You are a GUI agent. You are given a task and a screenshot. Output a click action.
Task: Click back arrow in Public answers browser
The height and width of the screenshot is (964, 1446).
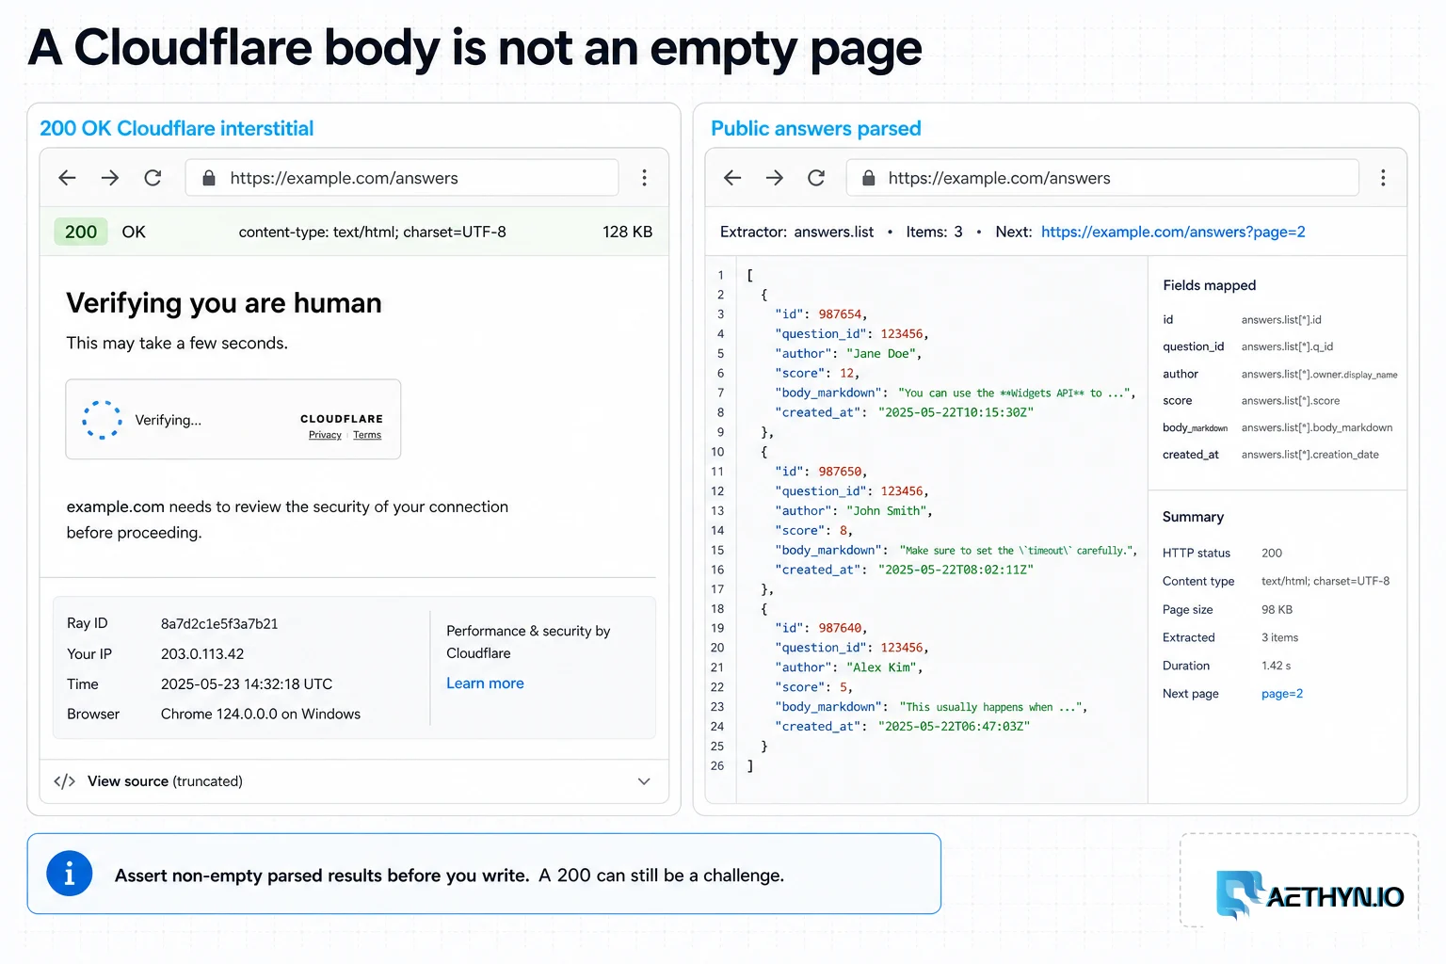click(732, 178)
